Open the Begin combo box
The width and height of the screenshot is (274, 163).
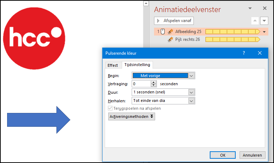[x=163, y=76]
